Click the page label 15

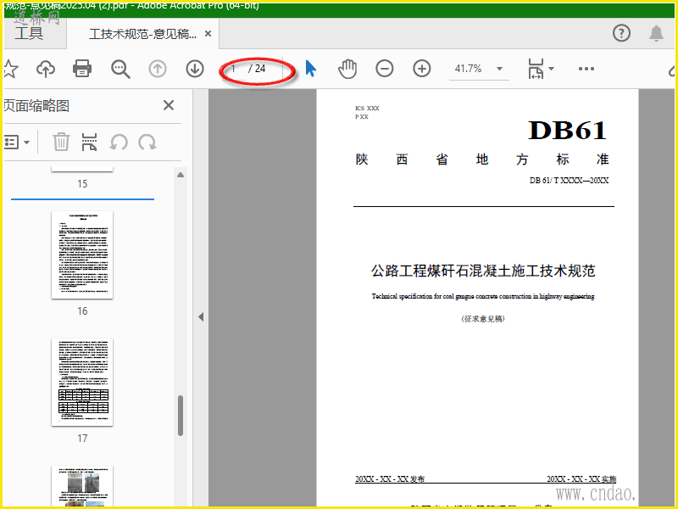click(x=82, y=184)
